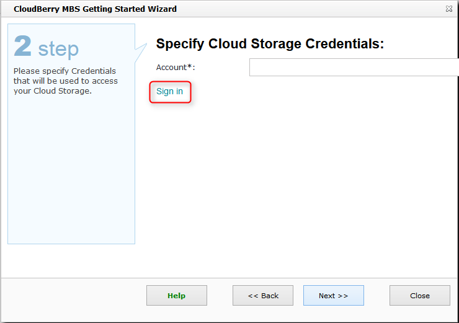Click the large step number 2
The width and height of the screenshot is (459, 323).
[23, 47]
